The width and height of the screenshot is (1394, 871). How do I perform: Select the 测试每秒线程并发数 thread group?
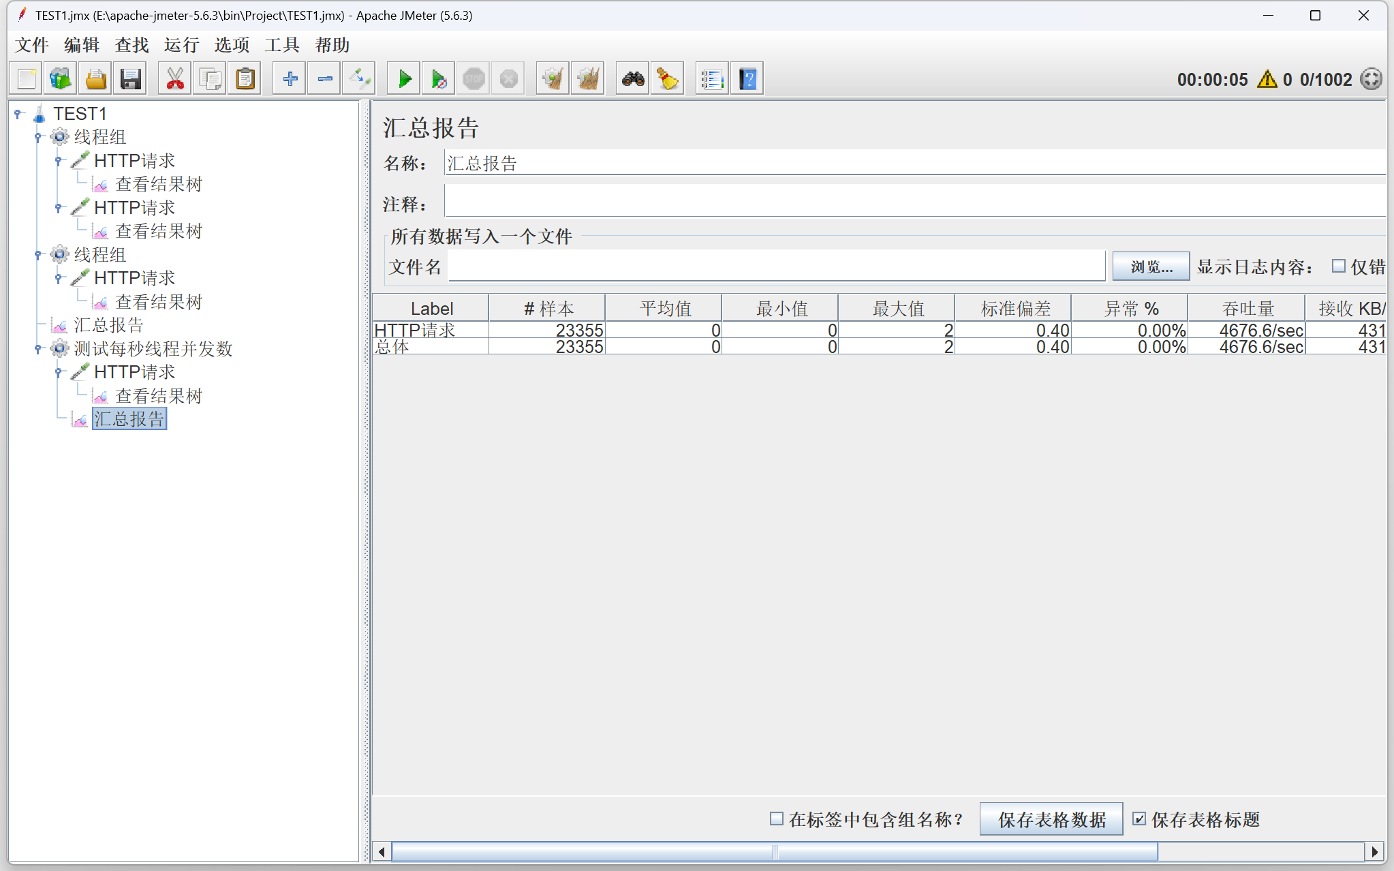point(153,349)
